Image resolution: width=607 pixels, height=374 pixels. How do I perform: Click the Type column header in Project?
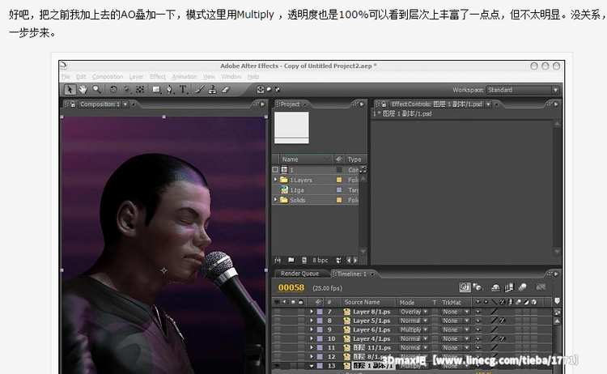point(354,159)
